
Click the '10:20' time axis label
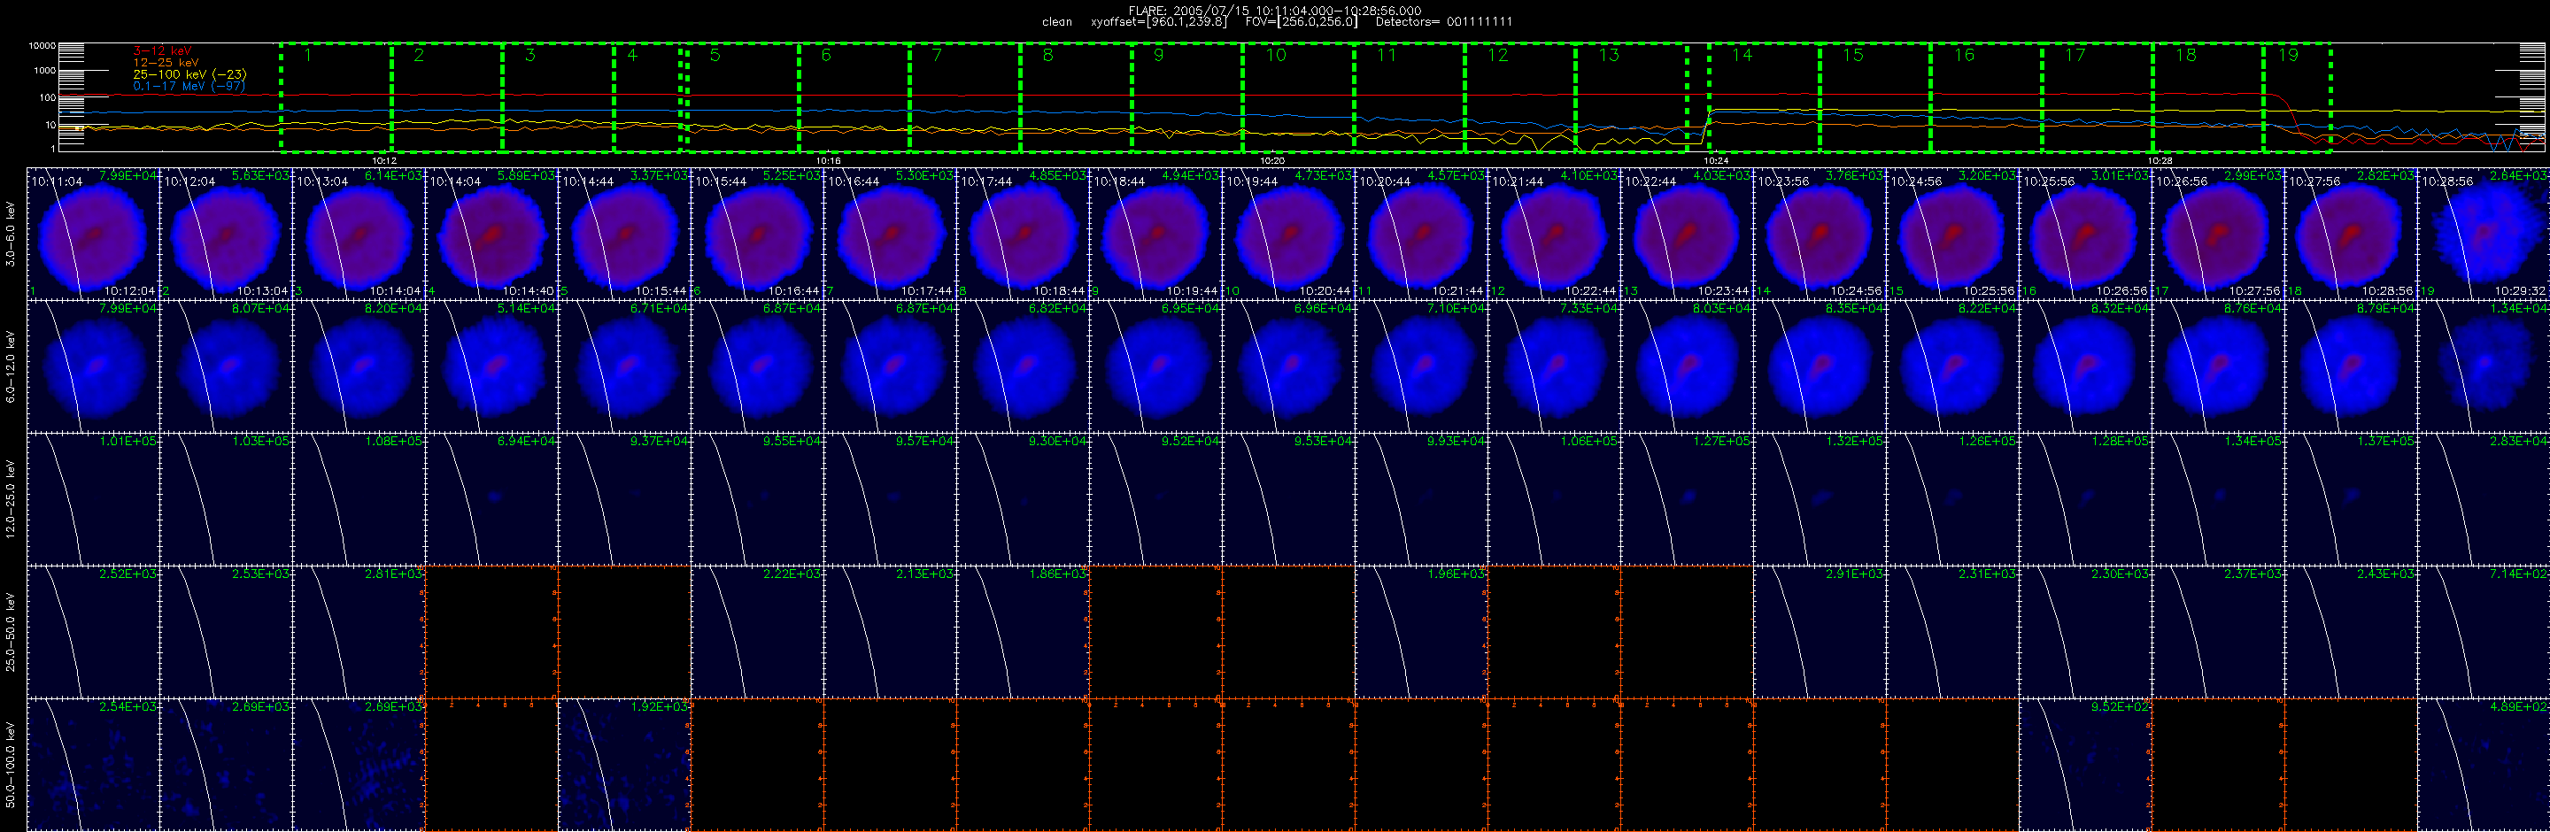click(x=1272, y=160)
